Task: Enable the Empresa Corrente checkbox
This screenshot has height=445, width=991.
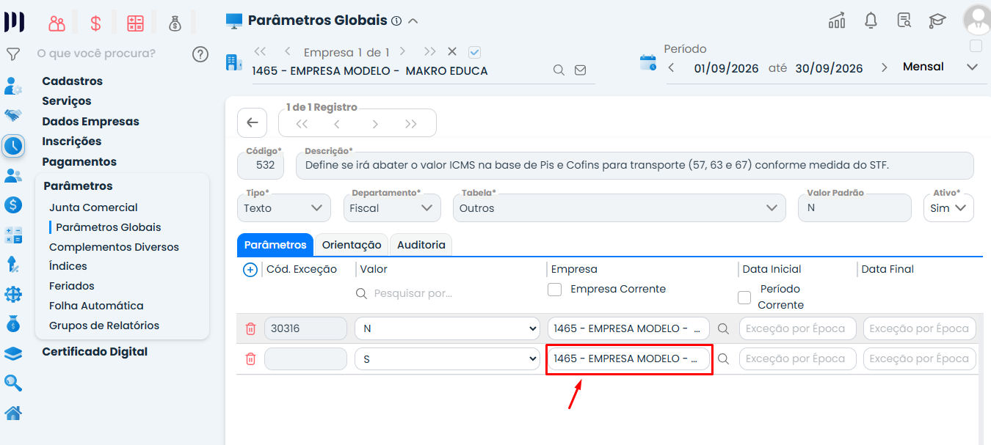Action: (555, 290)
